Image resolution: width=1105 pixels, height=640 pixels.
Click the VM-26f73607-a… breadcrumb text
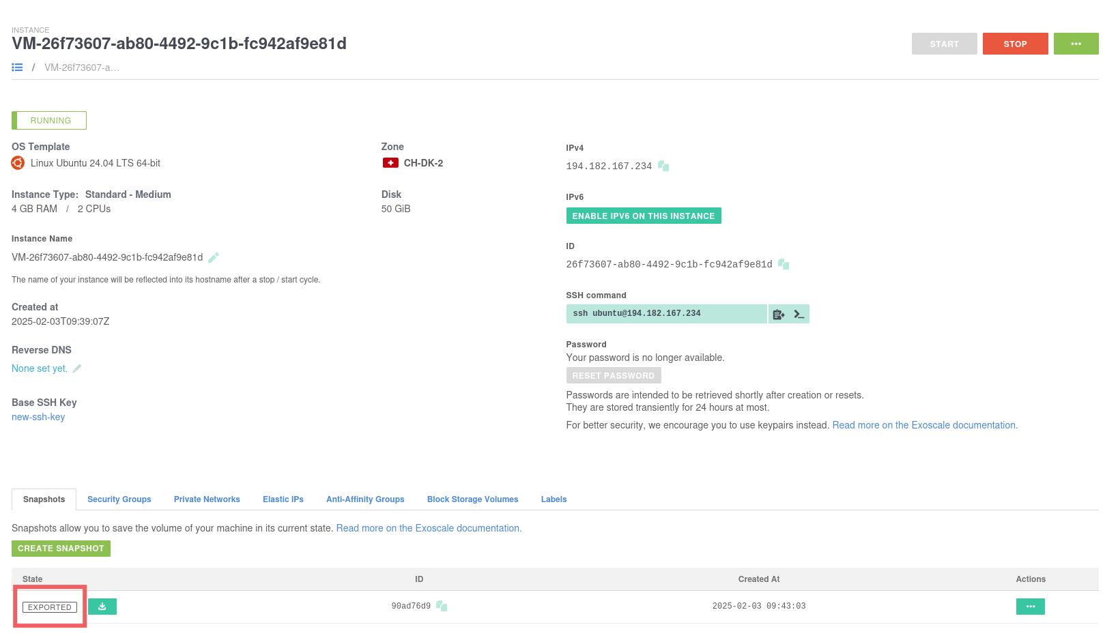(82, 68)
